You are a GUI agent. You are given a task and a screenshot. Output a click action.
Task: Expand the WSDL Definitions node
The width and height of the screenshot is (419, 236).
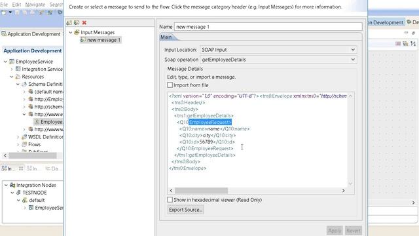coord(18,137)
